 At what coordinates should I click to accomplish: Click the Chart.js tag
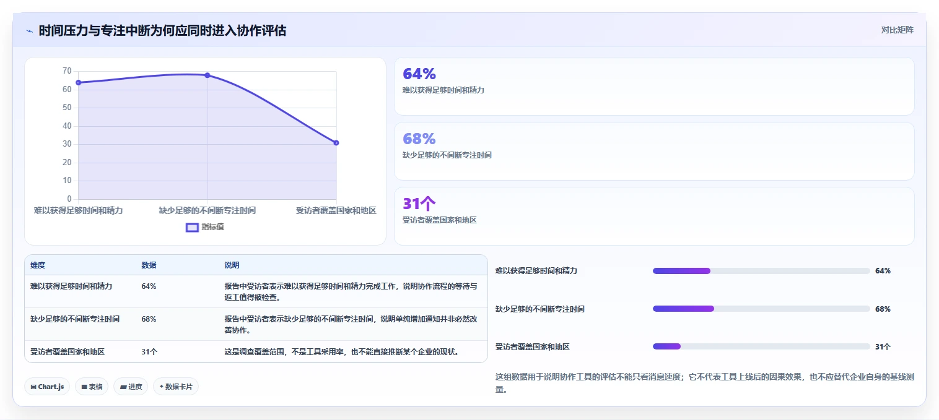48,387
